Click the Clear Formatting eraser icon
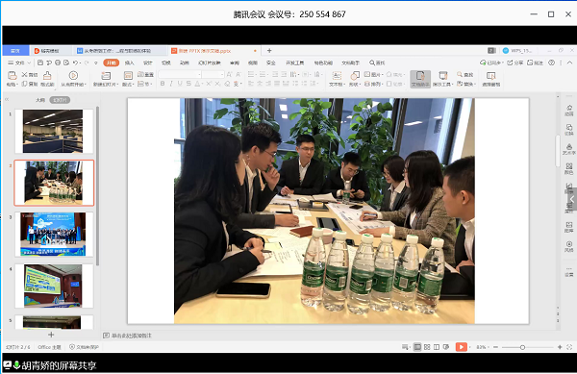This screenshot has width=577, height=374. pyautogui.click(x=227, y=84)
